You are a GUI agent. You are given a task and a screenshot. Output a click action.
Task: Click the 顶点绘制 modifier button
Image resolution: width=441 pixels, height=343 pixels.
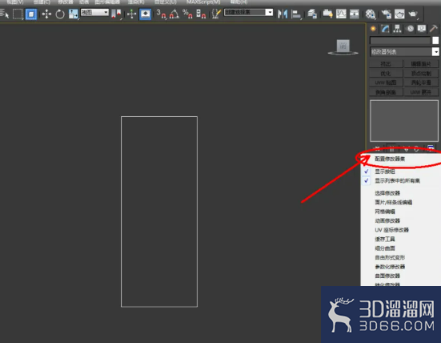421,73
